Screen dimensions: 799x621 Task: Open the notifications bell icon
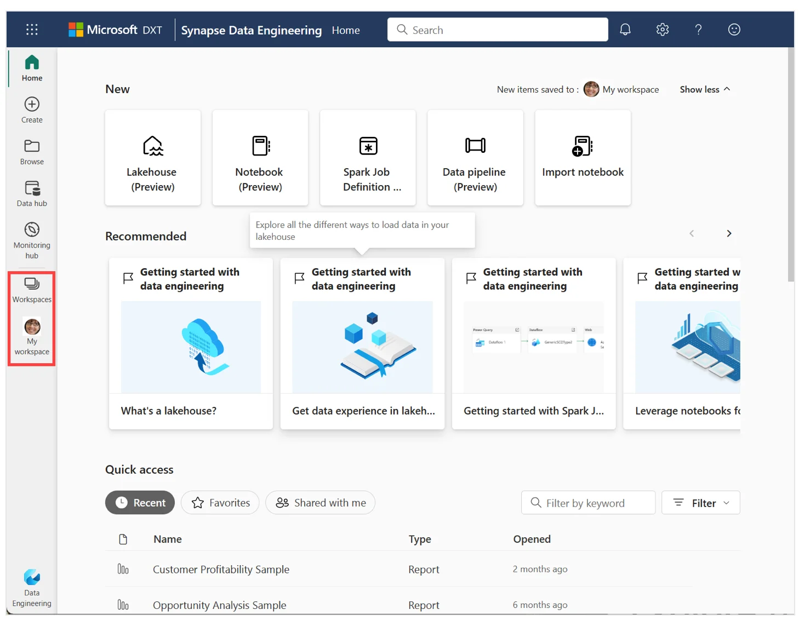(x=625, y=30)
